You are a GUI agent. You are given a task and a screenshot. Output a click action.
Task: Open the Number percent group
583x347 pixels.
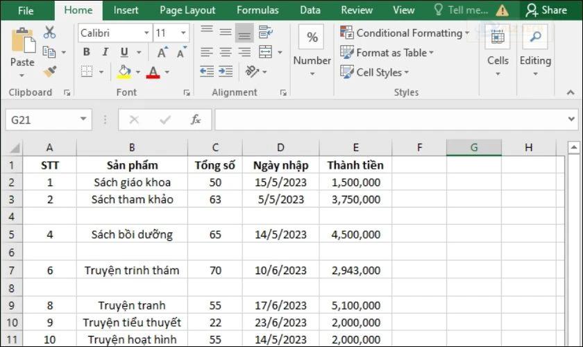click(312, 49)
